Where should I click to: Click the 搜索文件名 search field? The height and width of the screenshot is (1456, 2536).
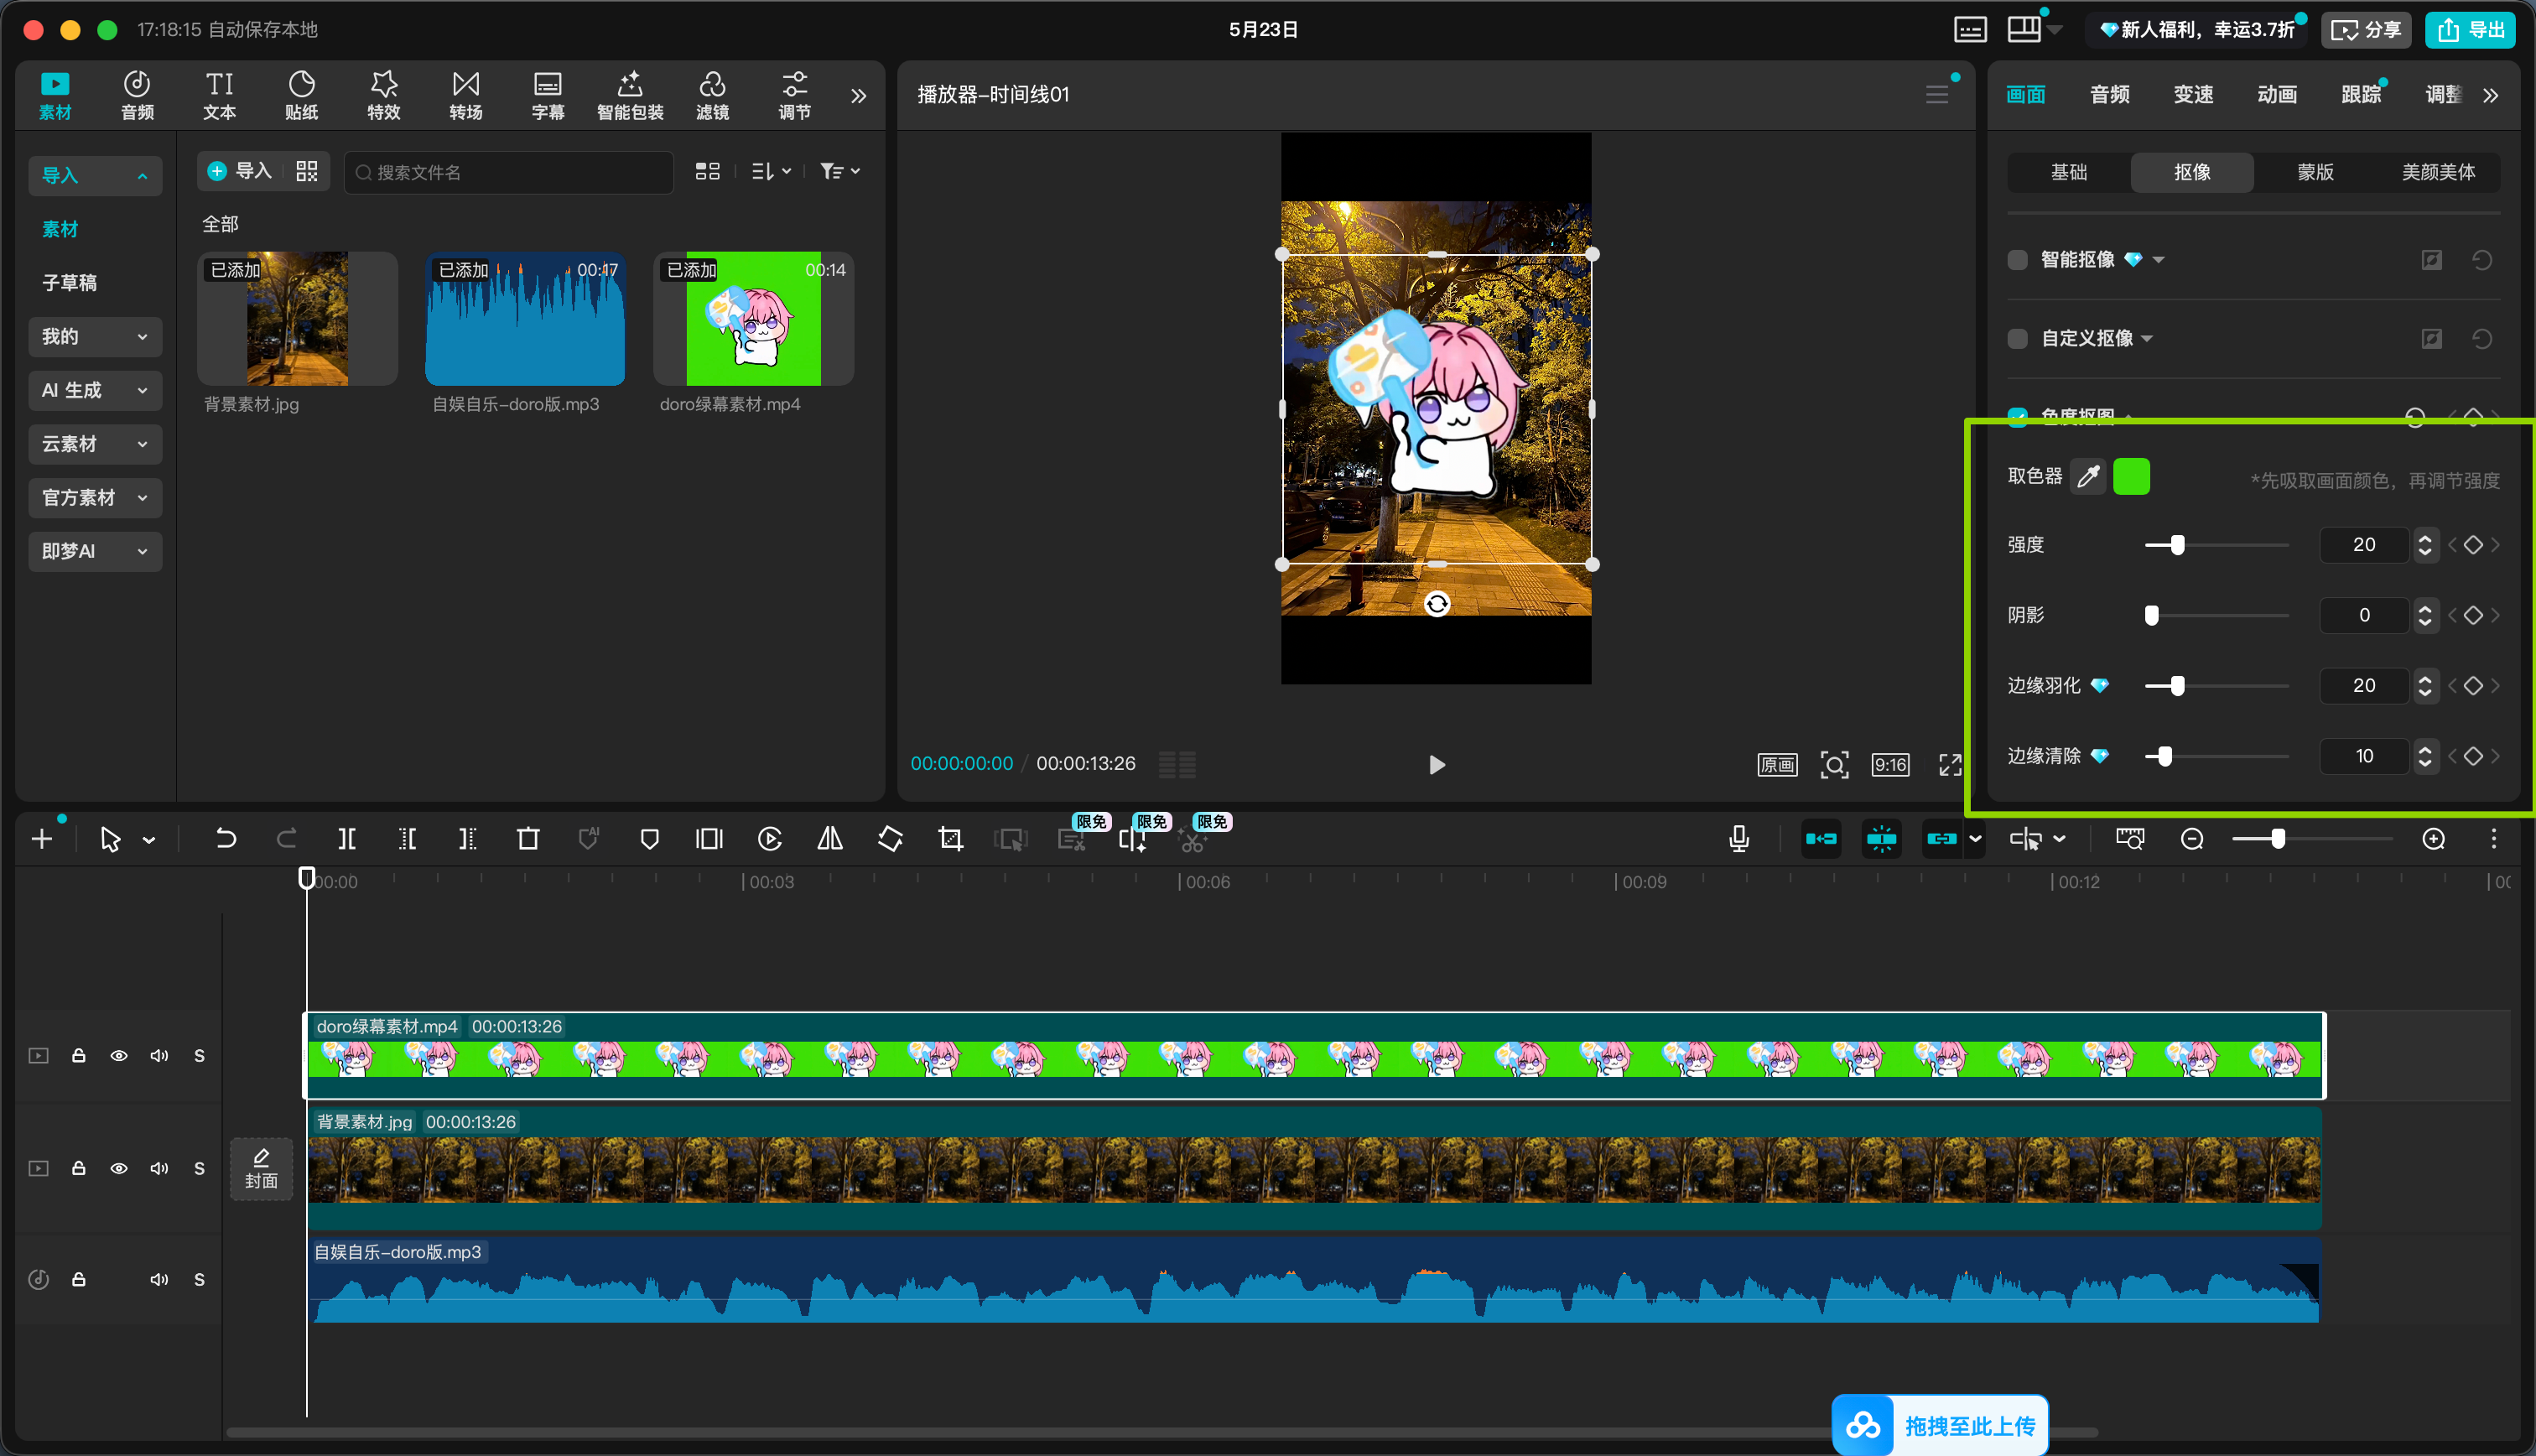509,172
